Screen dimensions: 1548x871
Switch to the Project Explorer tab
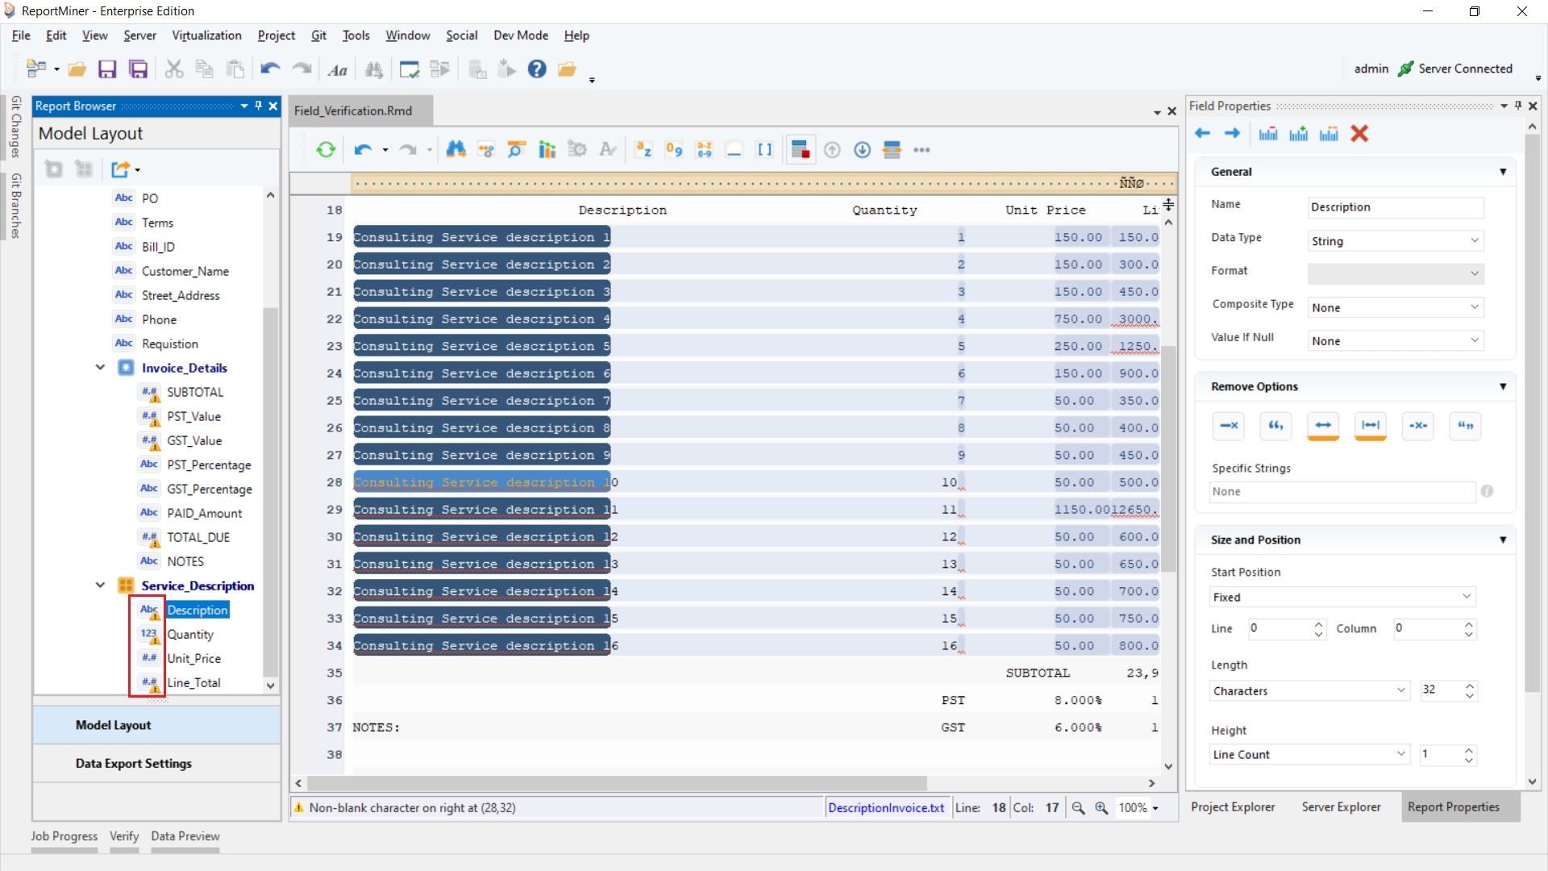coord(1233,807)
